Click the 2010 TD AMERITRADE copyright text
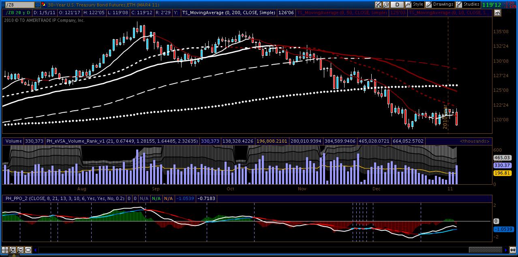The height and width of the screenshot is (257, 518). [x=43, y=20]
